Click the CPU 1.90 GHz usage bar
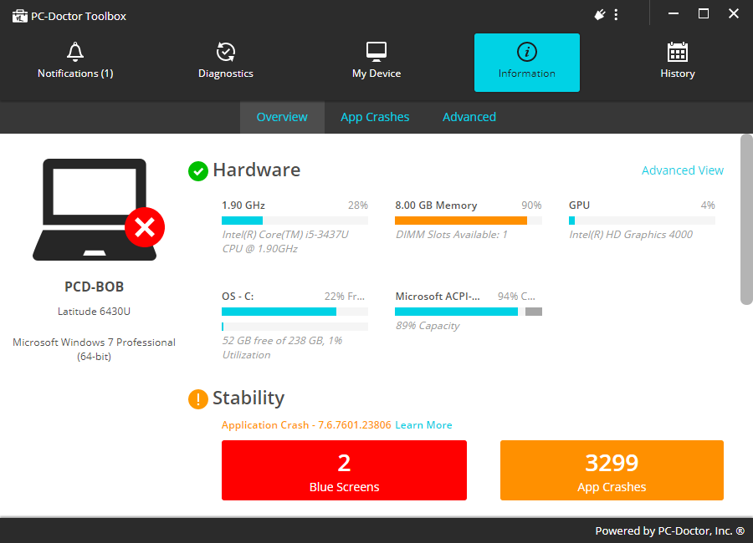Viewport: 753px width, 543px height. pyautogui.click(x=295, y=221)
